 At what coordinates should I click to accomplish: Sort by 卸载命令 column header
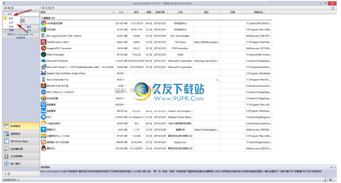click(259, 12)
